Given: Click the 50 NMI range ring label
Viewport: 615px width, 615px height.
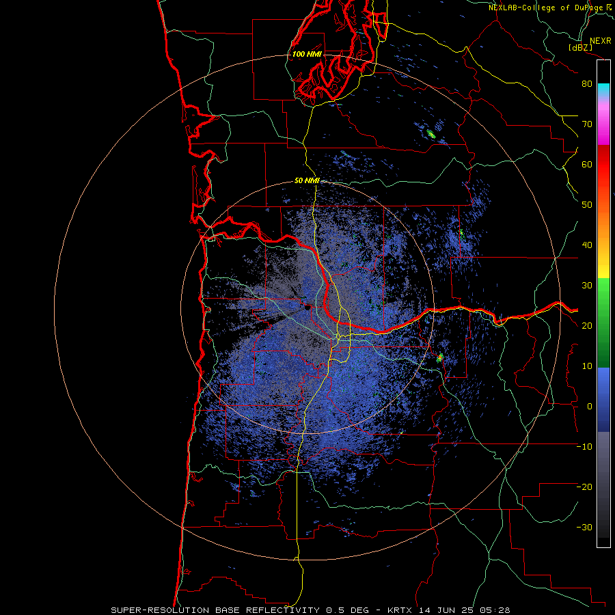Looking at the screenshot, I should pos(307,181).
